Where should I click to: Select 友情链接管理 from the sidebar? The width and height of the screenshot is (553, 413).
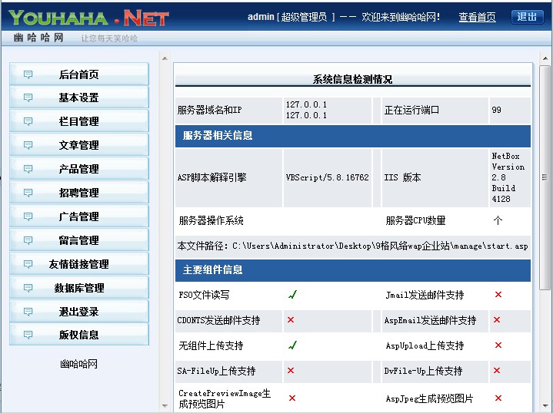tap(79, 264)
